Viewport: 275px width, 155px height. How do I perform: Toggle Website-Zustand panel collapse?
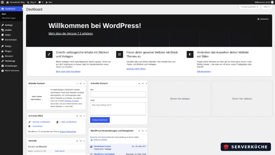[84, 84]
